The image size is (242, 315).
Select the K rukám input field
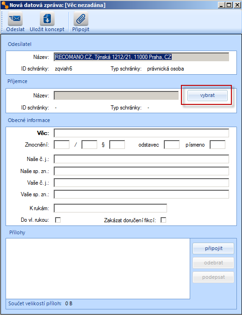pos(111,208)
